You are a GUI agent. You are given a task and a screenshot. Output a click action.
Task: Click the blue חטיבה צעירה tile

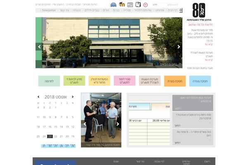pyautogui.click(x=200, y=81)
